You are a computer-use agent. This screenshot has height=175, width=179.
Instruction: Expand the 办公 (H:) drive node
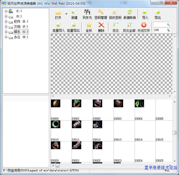pos(6,37)
